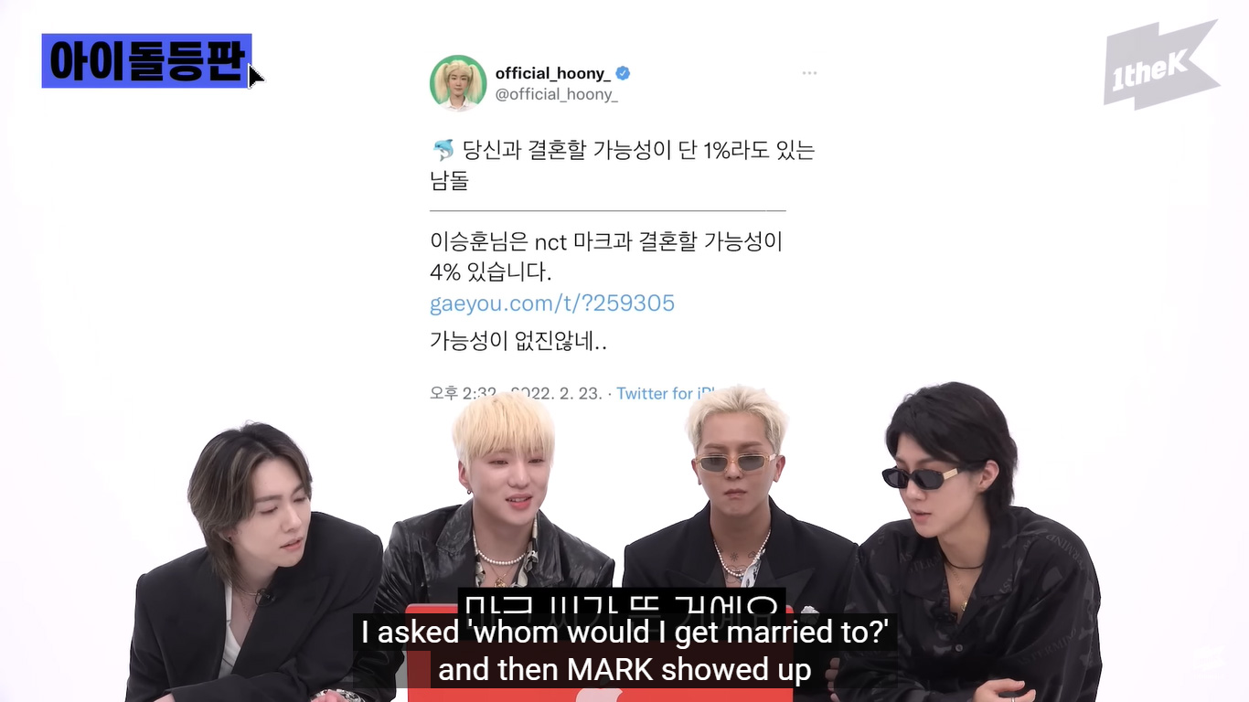Open the tweet's three-dot more menu
Viewport: 1249px width, 702px height.
(x=809, y=73)
